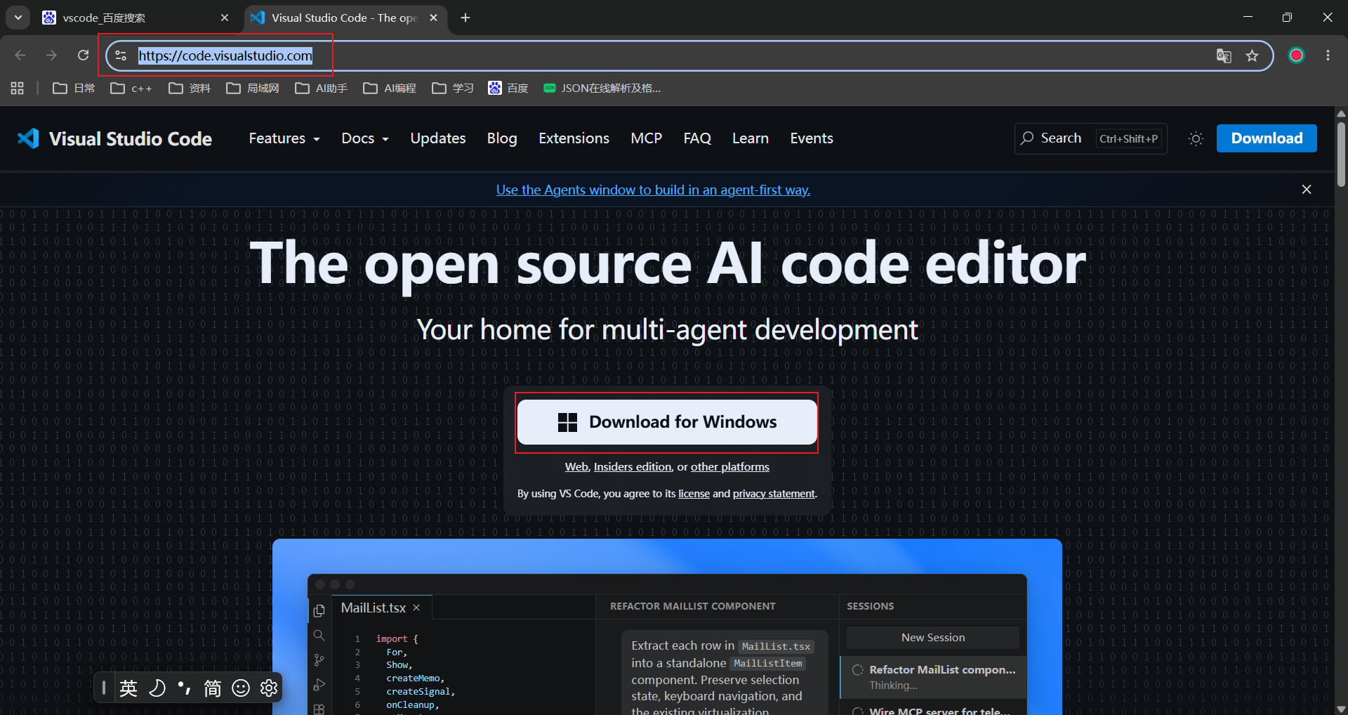Click the Download for Windows button
1348x715 pixels.
(667, 422)
